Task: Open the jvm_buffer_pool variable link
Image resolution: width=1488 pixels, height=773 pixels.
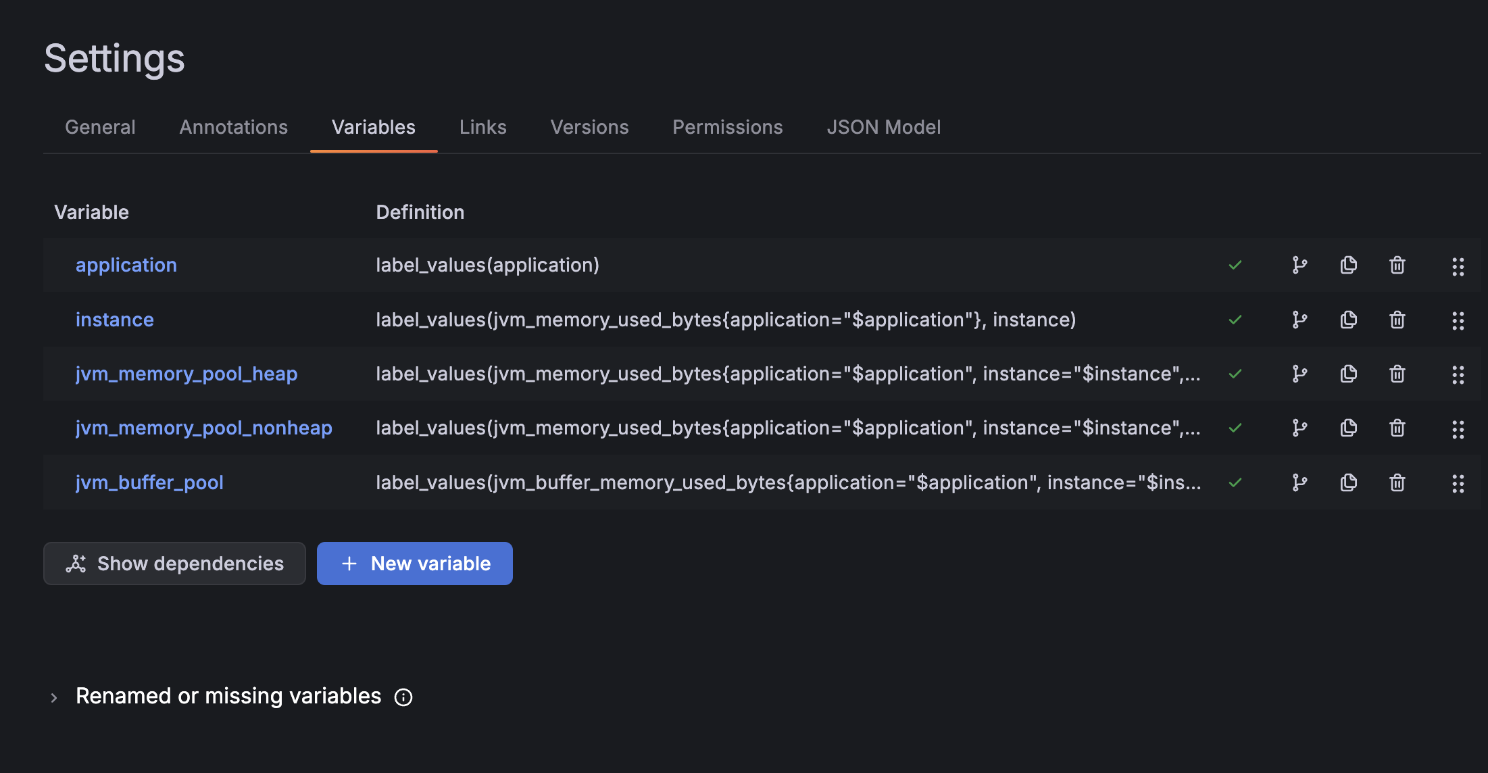Action: point(149,482)
